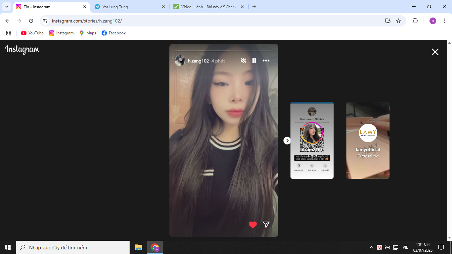
Task: Open Chrome extensions puzzle icon
Action: point(415,21)
